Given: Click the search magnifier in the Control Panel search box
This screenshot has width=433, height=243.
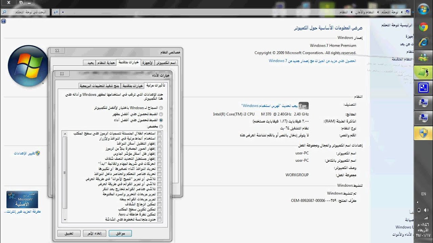Looking at the screenshot, I should [4, 12].
